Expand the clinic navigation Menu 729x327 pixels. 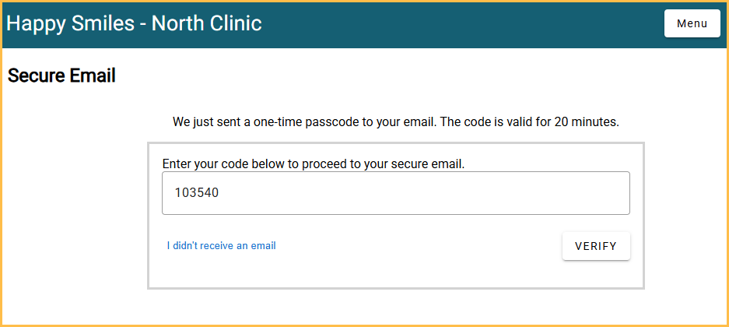click(x=692, y=23)
